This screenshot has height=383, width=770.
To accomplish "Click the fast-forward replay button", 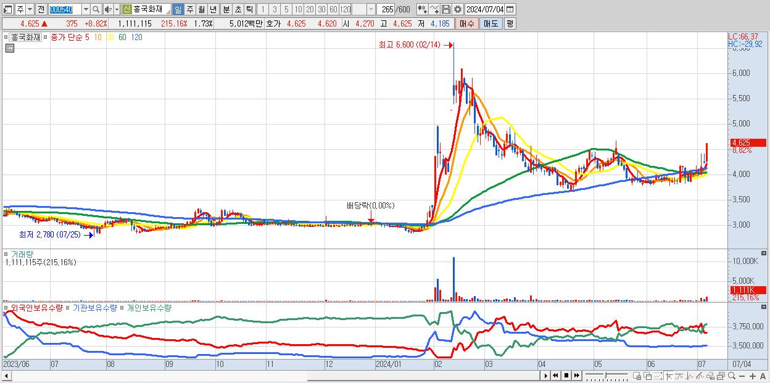I will [576, 376].
